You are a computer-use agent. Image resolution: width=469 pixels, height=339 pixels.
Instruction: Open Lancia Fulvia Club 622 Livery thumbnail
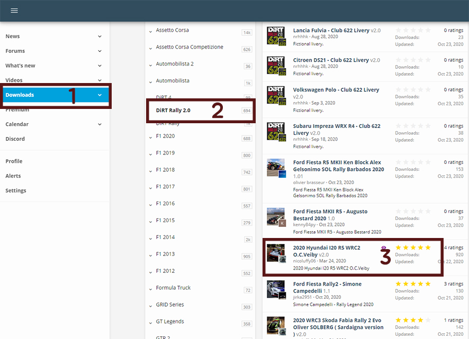pyautogui.click(x=276, y=36)
